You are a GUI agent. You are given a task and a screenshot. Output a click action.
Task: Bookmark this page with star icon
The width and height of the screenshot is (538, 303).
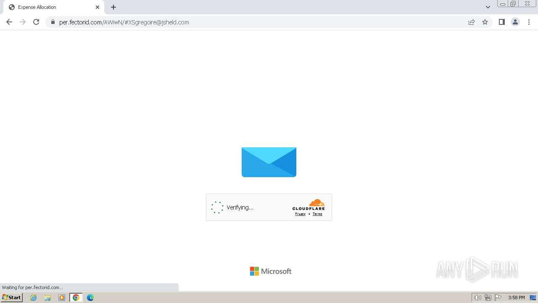pos(485,22)
